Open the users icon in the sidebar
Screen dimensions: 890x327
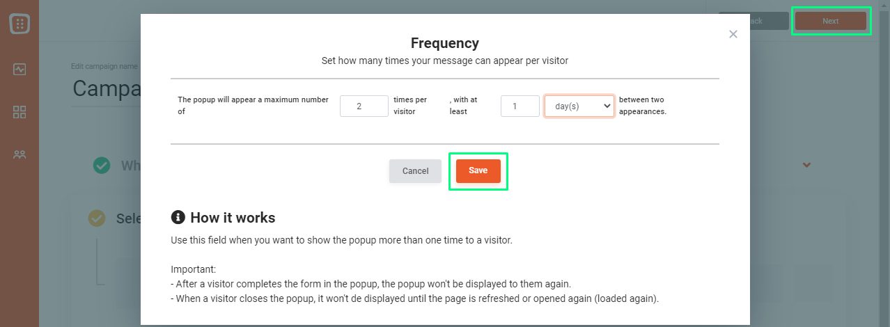(19, 154)
